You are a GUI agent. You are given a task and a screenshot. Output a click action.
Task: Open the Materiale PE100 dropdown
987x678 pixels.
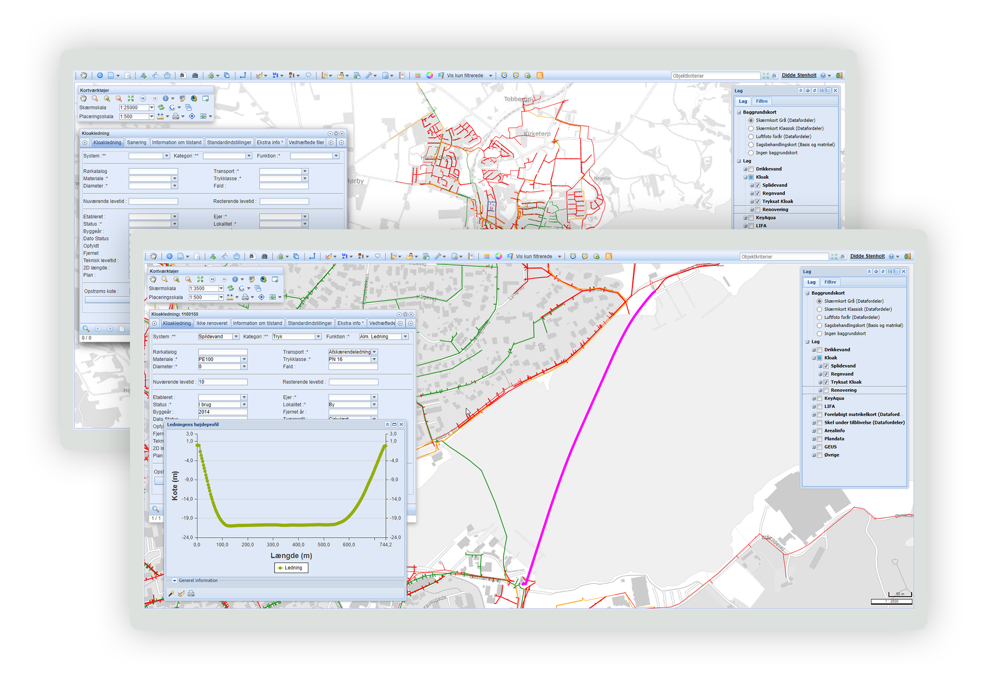(244, 359)
